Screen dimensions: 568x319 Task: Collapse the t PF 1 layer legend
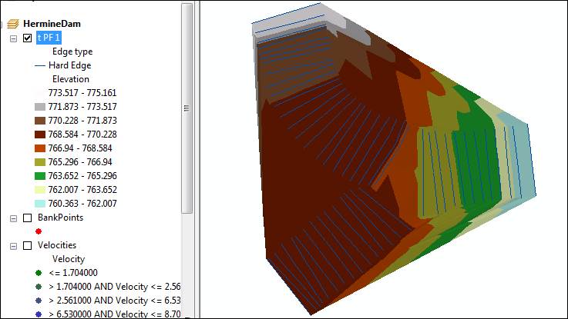click(x=14, y=38)
